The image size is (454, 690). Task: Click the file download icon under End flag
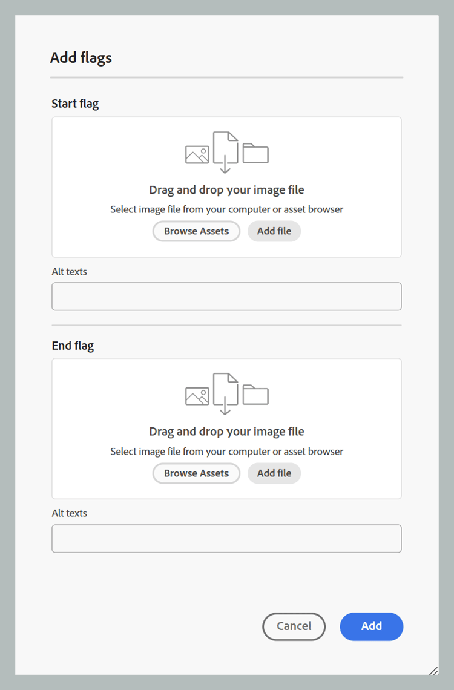[x=226, y=394]
